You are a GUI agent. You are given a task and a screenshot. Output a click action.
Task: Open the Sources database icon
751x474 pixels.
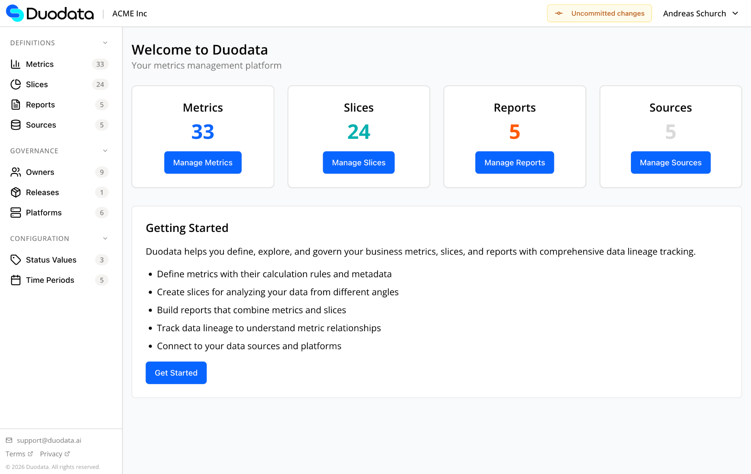tap(16, 125)
